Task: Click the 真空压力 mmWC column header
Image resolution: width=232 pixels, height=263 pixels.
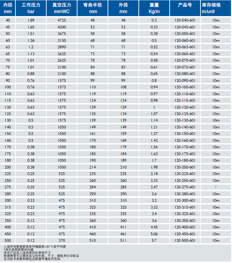Action: coord(62,8)
